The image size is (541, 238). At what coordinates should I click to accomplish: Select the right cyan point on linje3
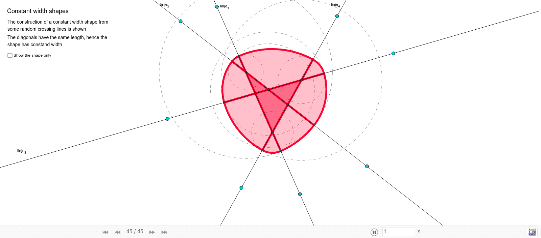[393, 53]
